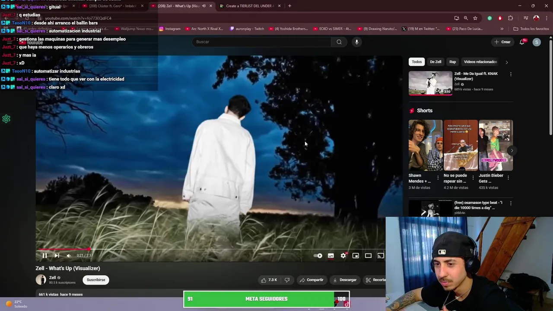Click the Zell - What's Up (Visualizer) title

pos(68,268)
